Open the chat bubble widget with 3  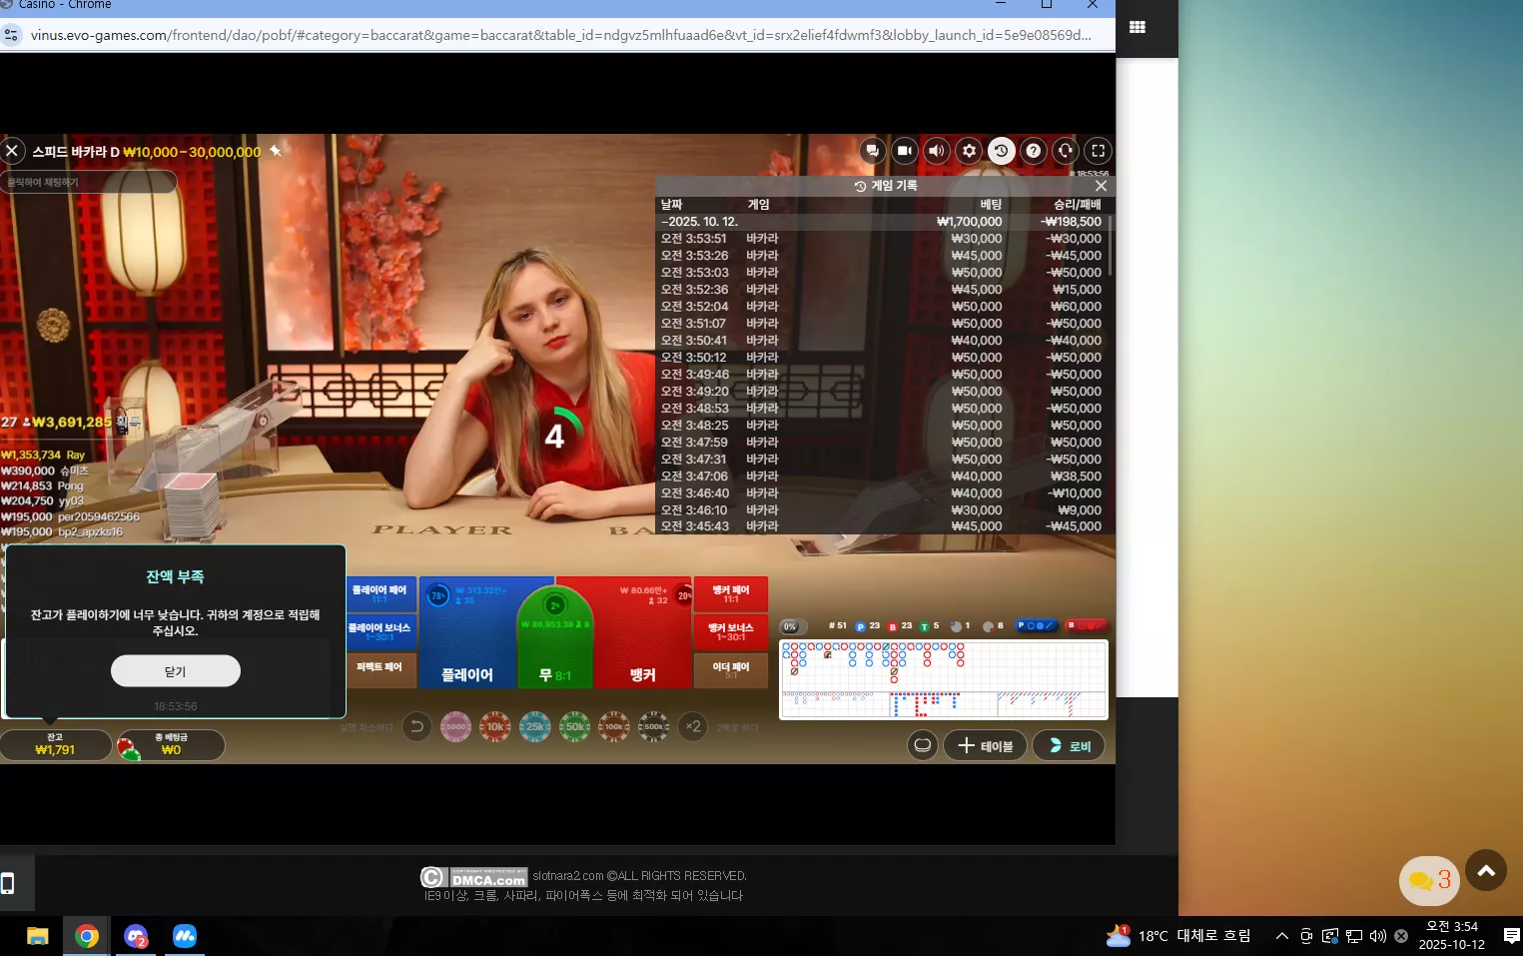(1429, 880)
